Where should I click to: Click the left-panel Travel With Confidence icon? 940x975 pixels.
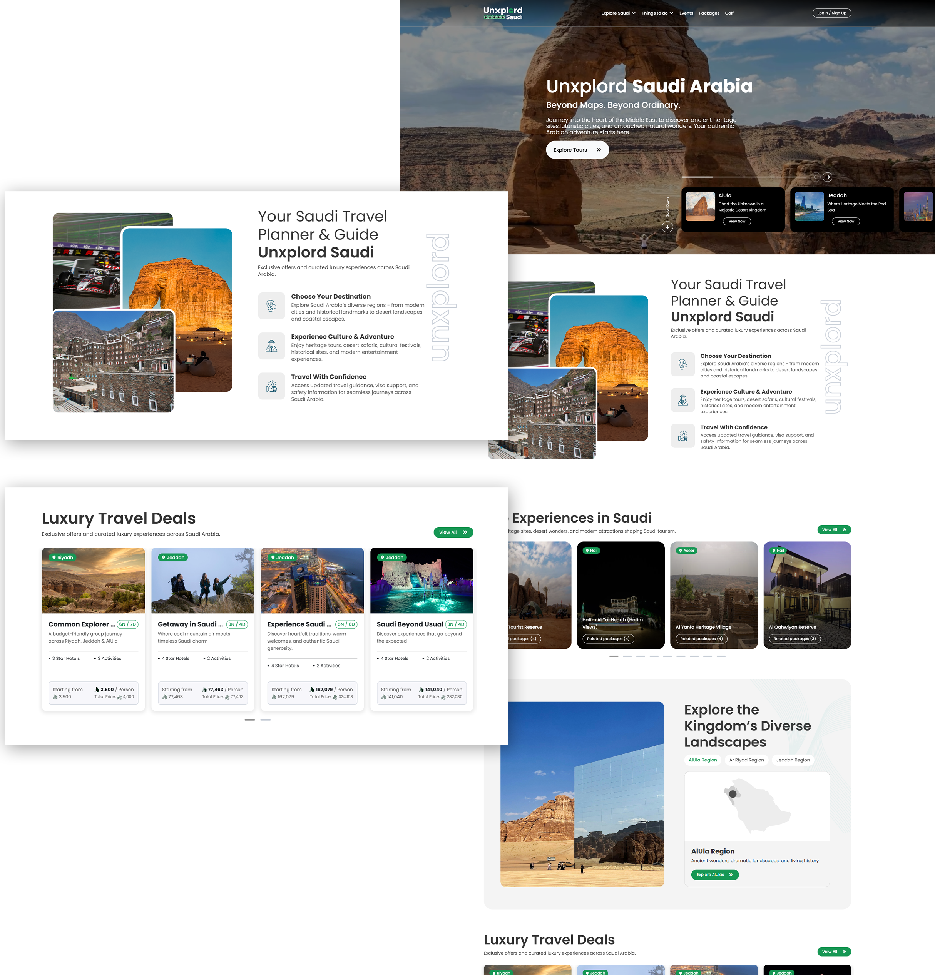coord(271,386)
